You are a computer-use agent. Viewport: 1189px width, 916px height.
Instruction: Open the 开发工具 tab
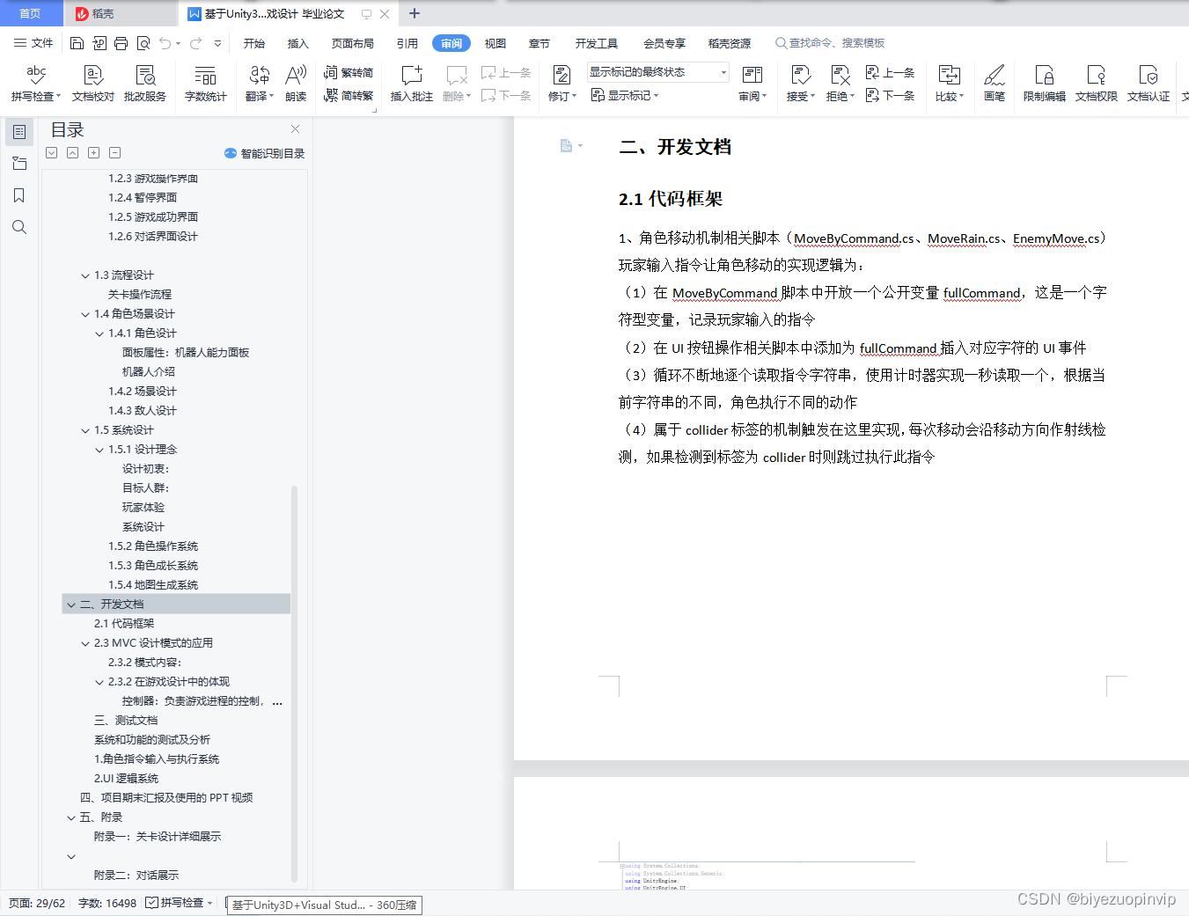(597, 43)
